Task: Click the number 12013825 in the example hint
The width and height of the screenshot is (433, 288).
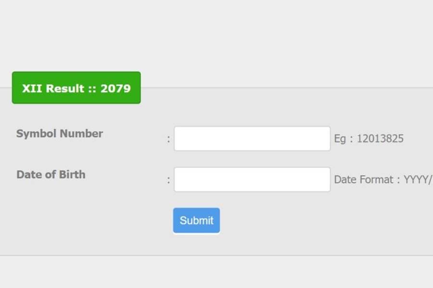Action: tap(380, 139)
